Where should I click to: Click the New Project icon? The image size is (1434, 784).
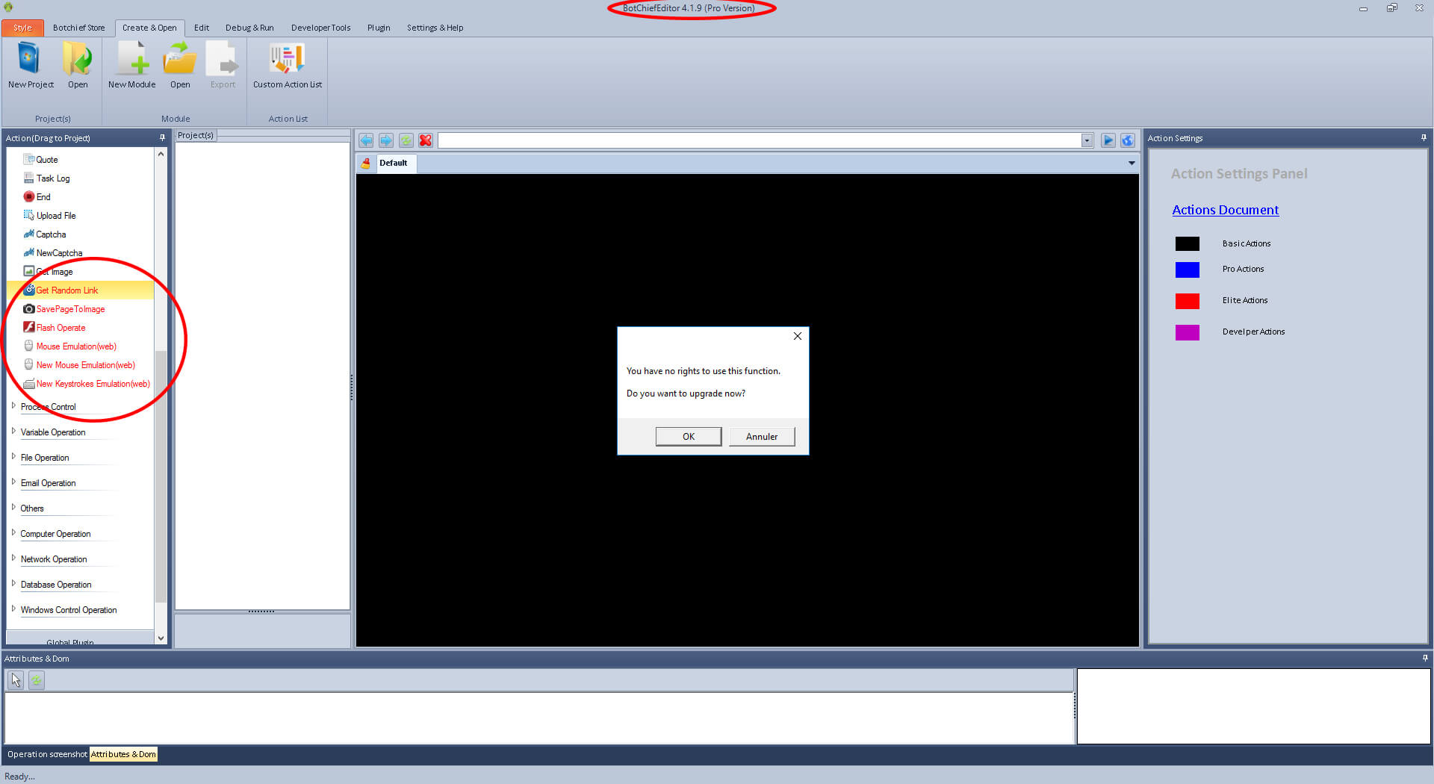pos(30,60)
